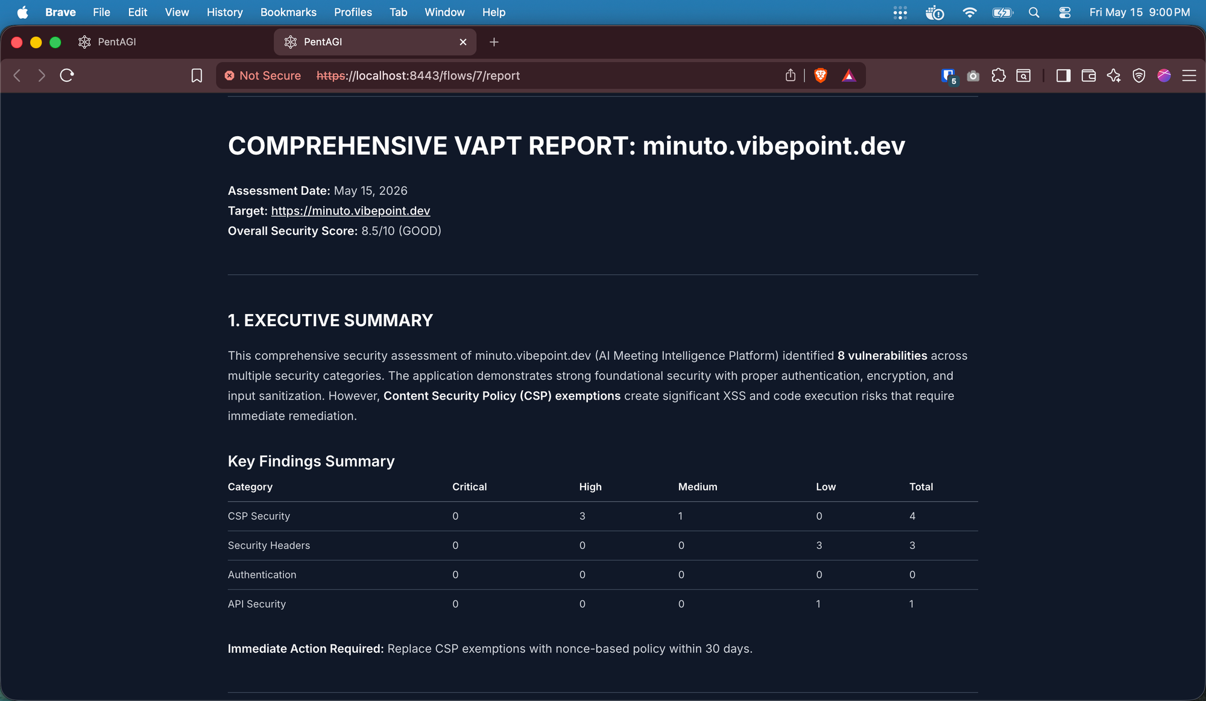Open Leo AI sparkle icon

coord(1114,75)
